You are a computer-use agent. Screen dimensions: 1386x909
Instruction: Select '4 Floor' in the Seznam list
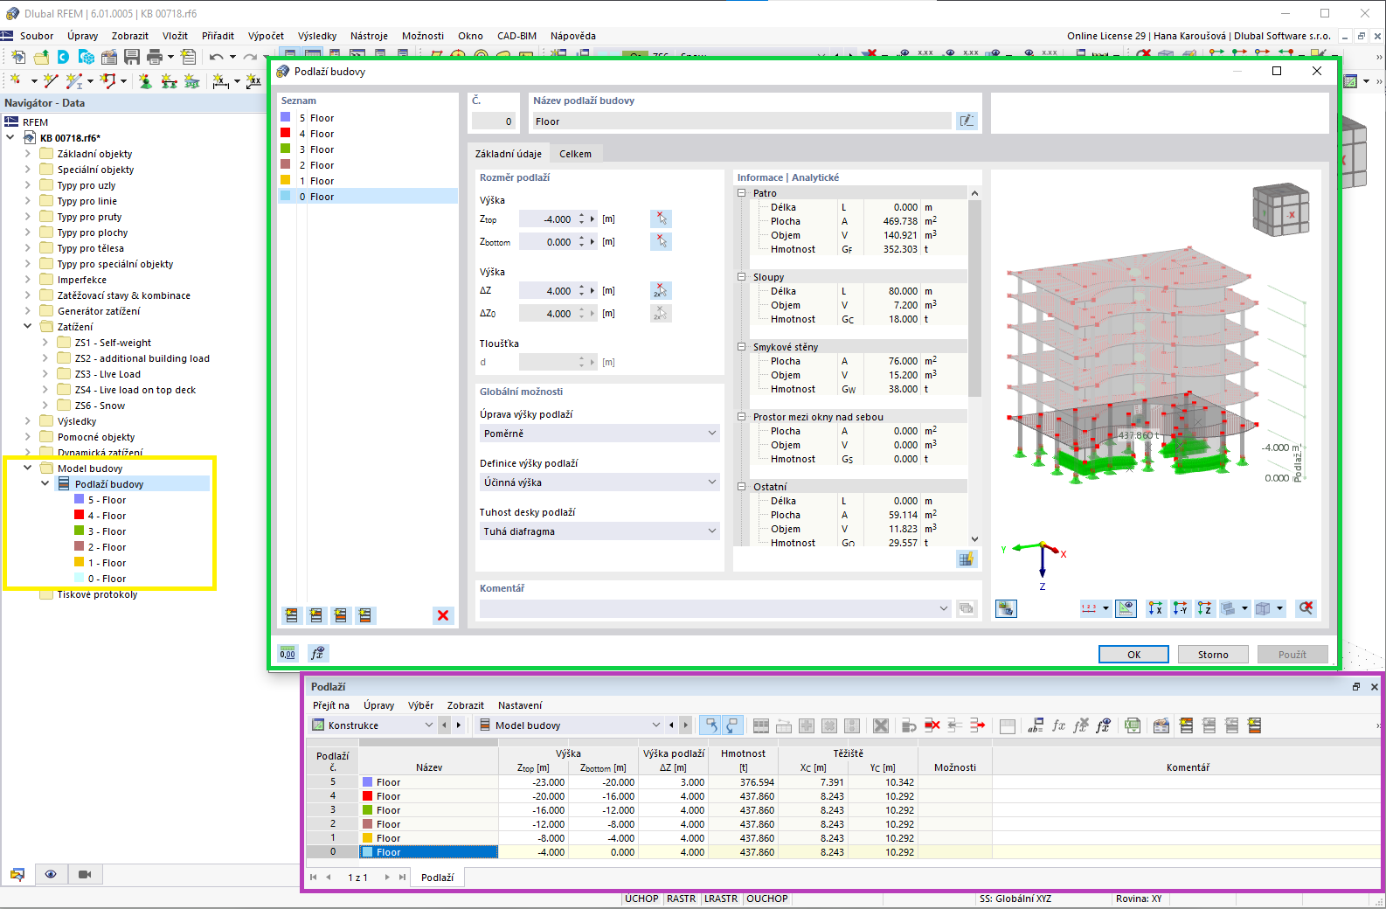point(368,134)
